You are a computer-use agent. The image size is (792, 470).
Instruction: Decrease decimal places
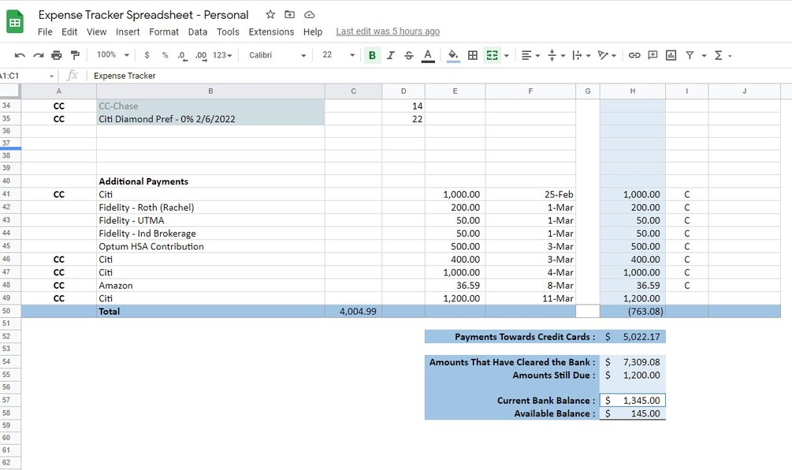(x=182, y=56)
